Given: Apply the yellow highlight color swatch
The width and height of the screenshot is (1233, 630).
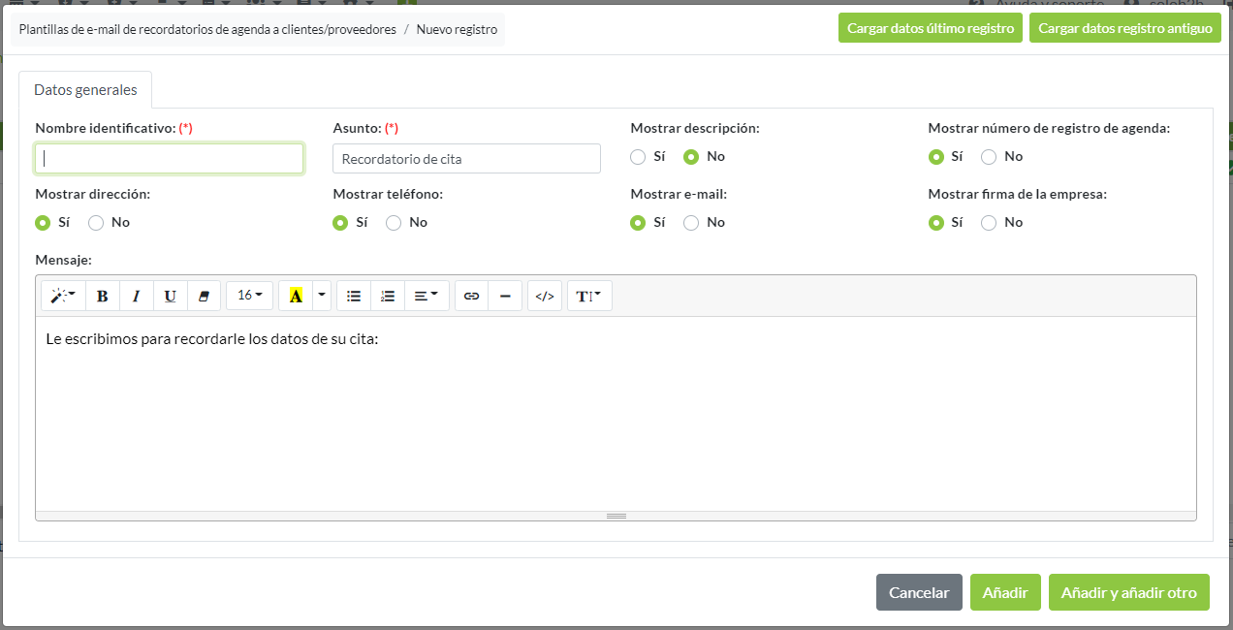Looking at the screenshot, I should click(296, 296).
